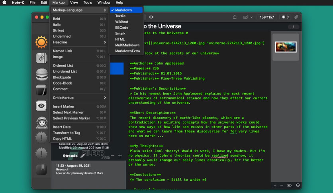Select the universe image thumbnail
This screenshot has width=333, height=193.
(286, 47)
